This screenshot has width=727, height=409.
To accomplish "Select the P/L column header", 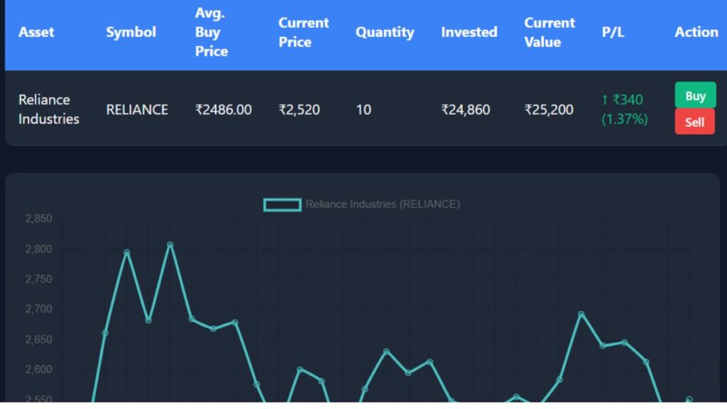I will (613, 32).
